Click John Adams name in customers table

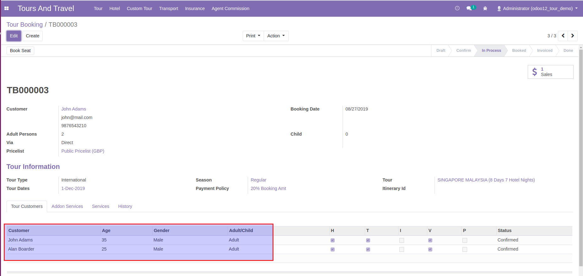point(20,240)
